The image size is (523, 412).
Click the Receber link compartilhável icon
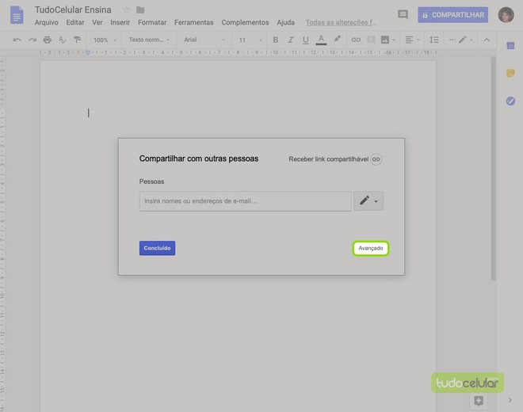tap(376, 159)
